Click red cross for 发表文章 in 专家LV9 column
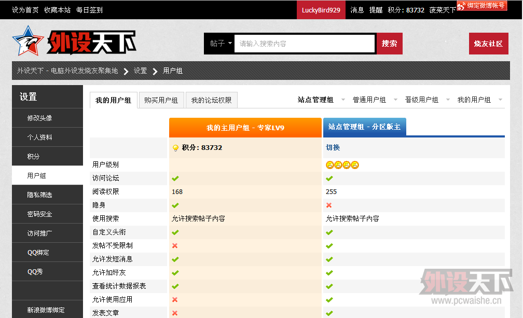523x318 pixels. (175, 313)
